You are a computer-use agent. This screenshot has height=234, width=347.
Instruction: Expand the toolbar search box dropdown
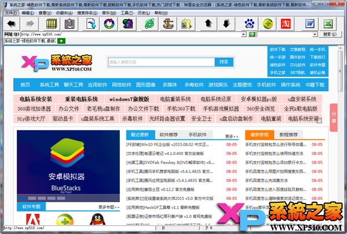pos(315,34)
